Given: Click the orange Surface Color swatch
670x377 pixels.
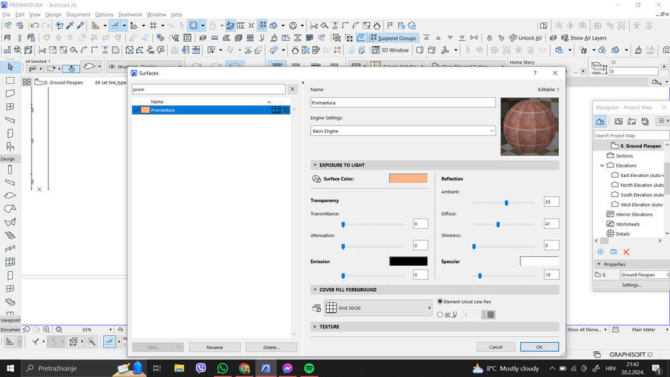Looking at the screenshot, I should pyautogui.click(x=408, y=178).
